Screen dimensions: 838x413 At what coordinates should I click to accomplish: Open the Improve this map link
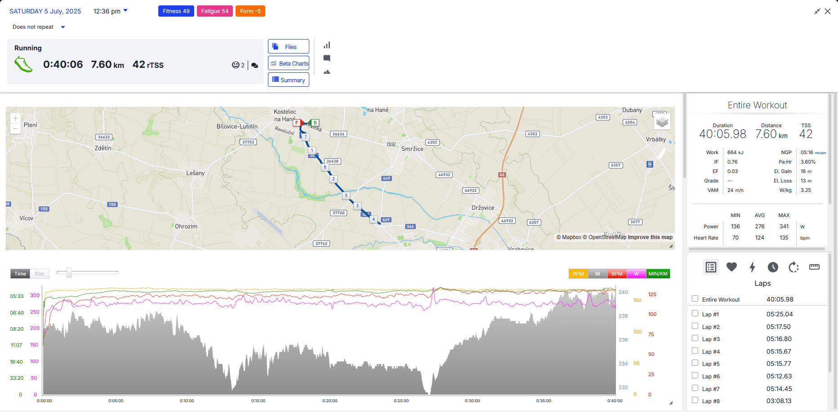(x=650, y=237)
